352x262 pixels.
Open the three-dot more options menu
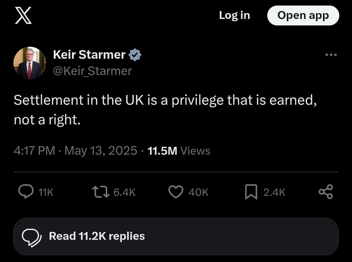coord(331,55)
